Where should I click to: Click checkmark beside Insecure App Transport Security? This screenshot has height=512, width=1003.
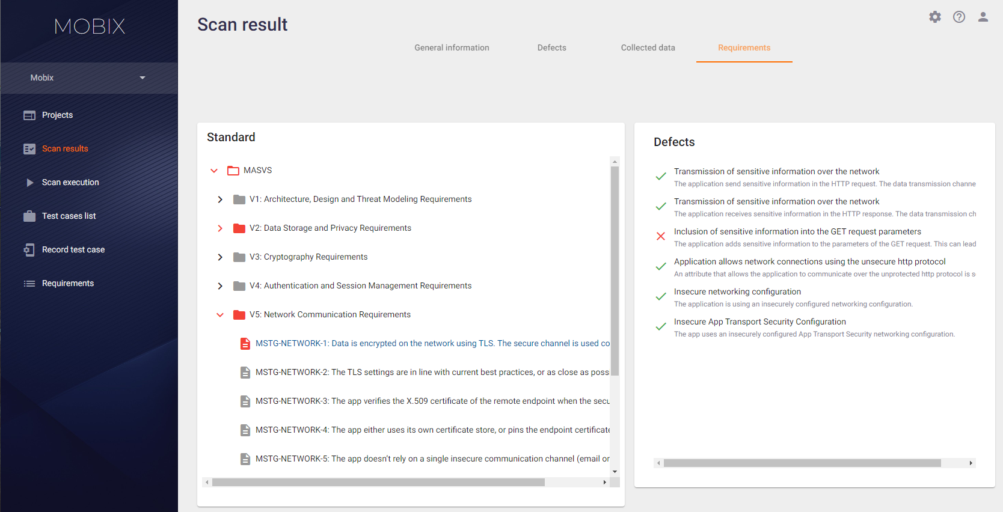[x=661, y=326]
